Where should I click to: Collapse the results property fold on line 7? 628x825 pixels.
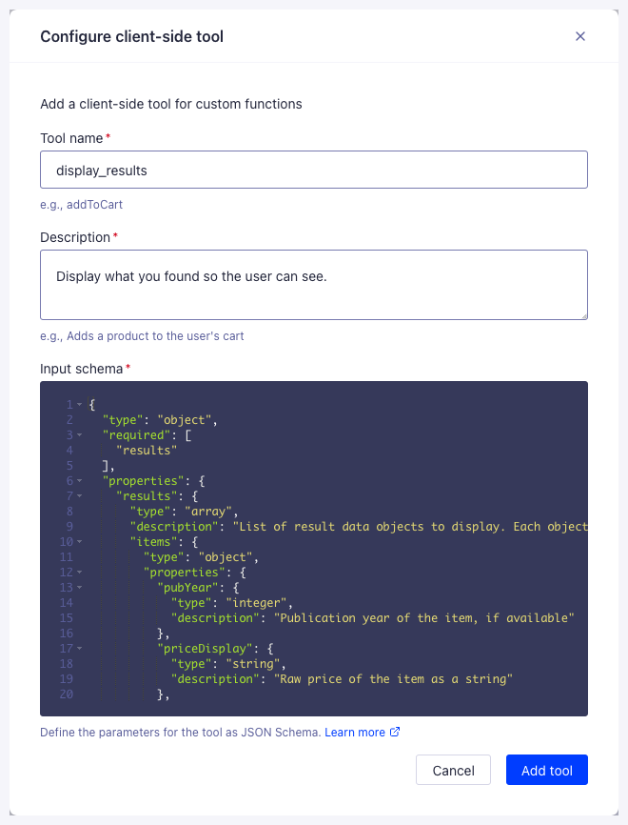(80, 495)
